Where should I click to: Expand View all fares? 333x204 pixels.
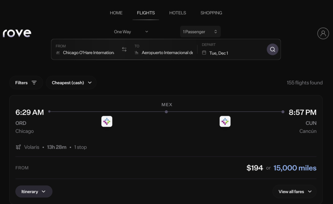coord(295,191)
